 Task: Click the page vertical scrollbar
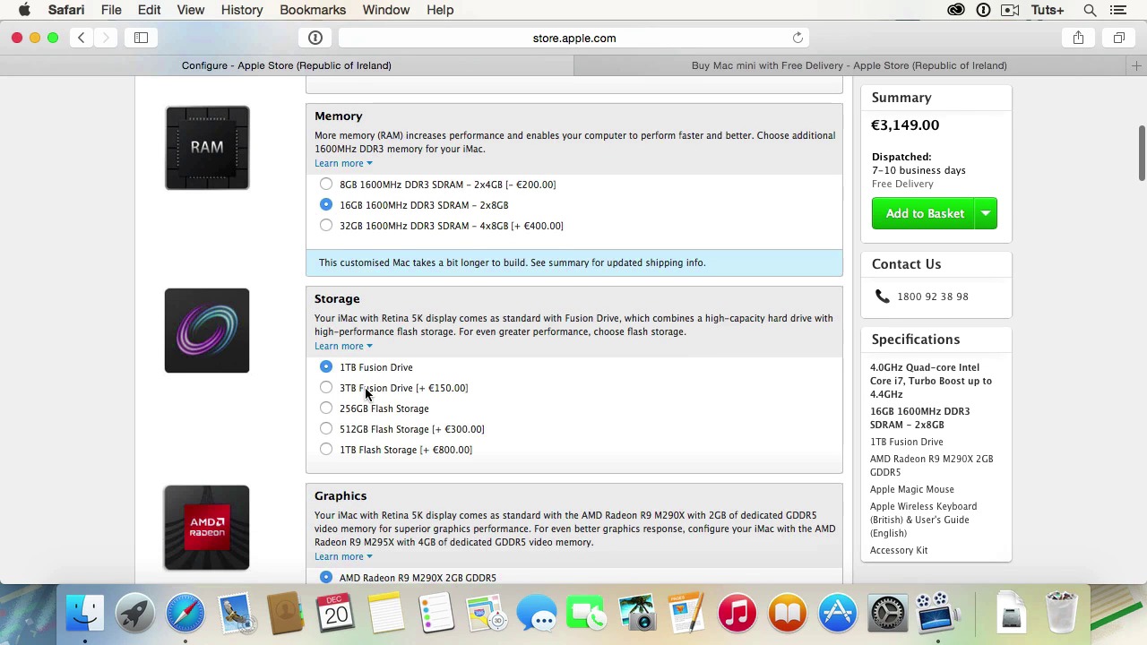pos(1142,152)
